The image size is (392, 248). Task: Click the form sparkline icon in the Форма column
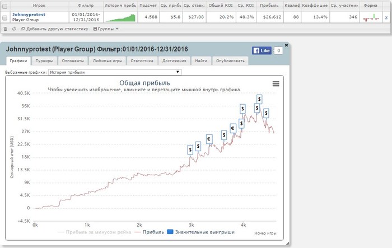(371, 17)
